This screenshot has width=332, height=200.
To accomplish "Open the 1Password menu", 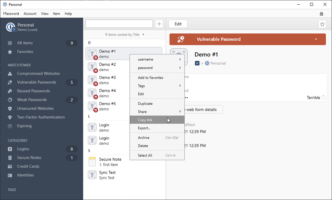I will (x=11, y=14).
